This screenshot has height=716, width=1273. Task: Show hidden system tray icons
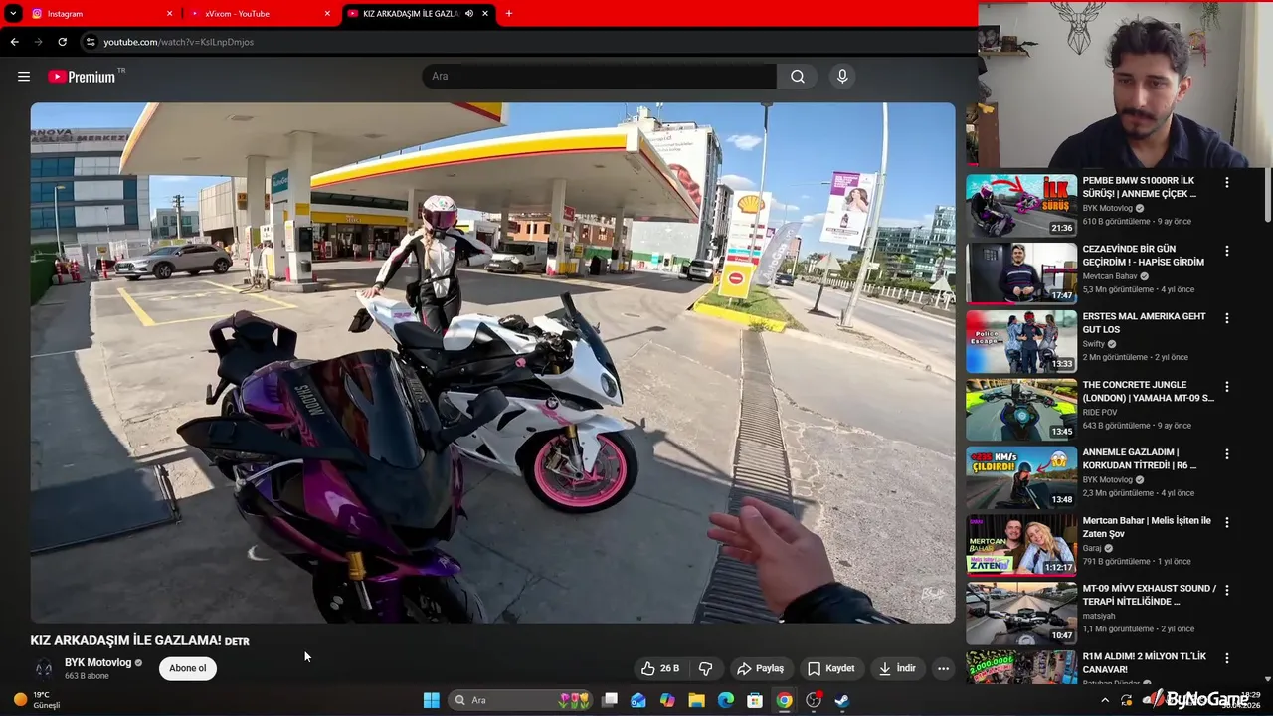point(1104,700)
